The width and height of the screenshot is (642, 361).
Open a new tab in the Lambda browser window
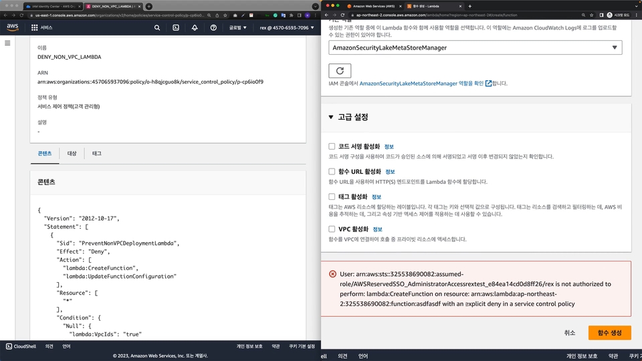coord(469,6)
